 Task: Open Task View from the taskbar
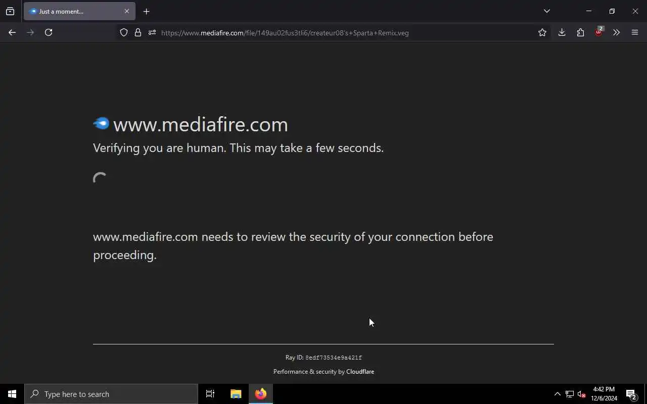tap(210, 394)
